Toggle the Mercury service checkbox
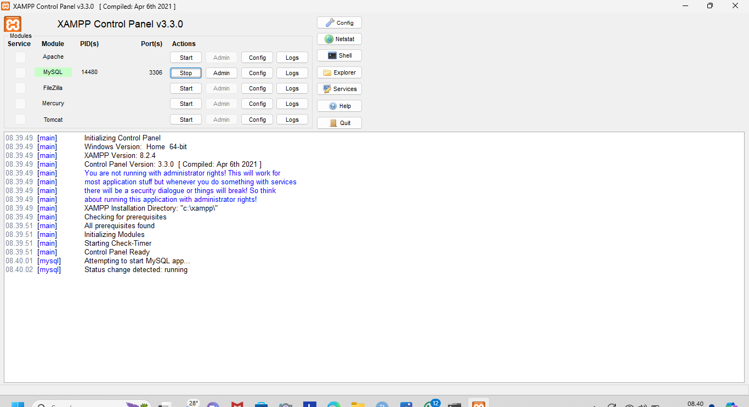This screenshot has height=407, width=749. 20,104
